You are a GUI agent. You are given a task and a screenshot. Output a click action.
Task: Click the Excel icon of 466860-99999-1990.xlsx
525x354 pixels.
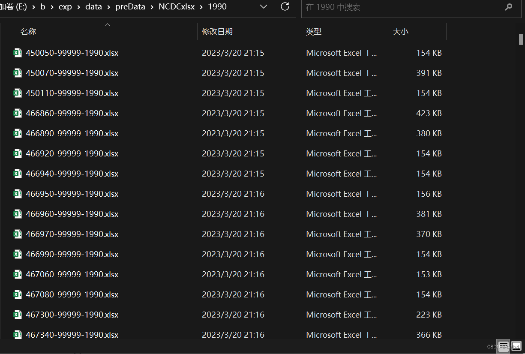(18, 113)
